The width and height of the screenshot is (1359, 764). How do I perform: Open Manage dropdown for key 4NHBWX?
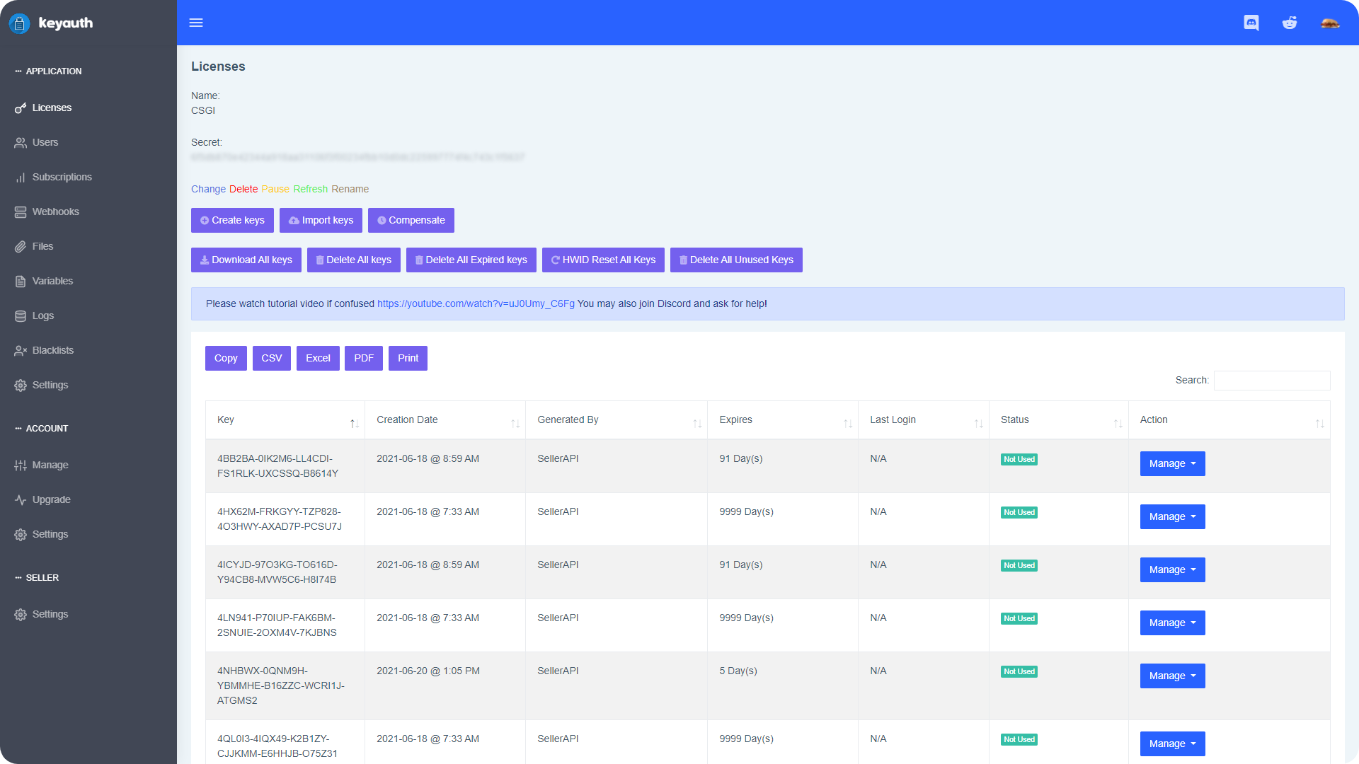[x=1171, y=676]
